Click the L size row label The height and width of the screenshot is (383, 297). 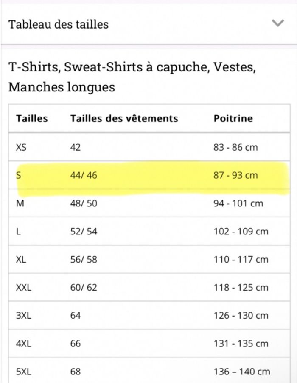(x=18, y=232)
